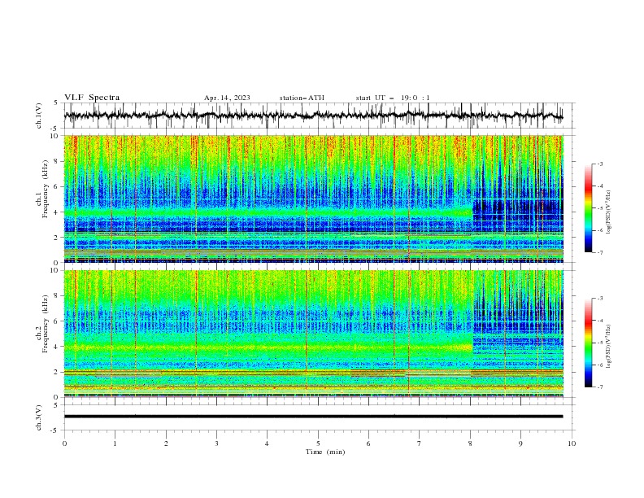Image resolution: width=644 pixels, height=498 pixels.
Task: Click the '9' tick on time axis
Action: 520,443
